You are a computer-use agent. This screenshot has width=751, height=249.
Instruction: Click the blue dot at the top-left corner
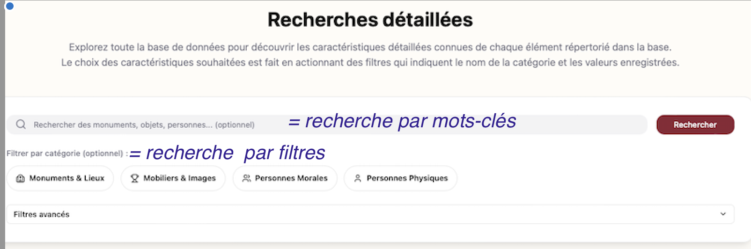coord(9,6)
